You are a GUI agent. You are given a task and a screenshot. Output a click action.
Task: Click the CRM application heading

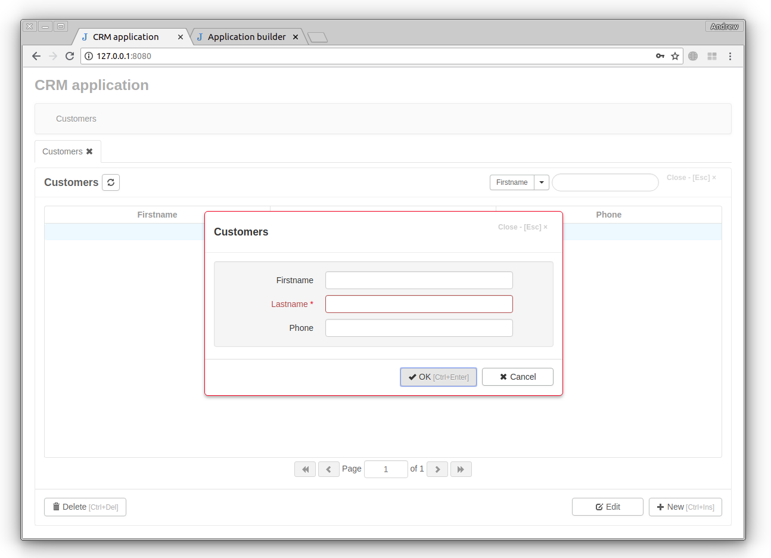pyautogui.click(x=92, y=85)
